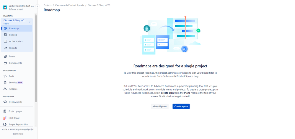Click the Reports chart icon

point(5,48)
